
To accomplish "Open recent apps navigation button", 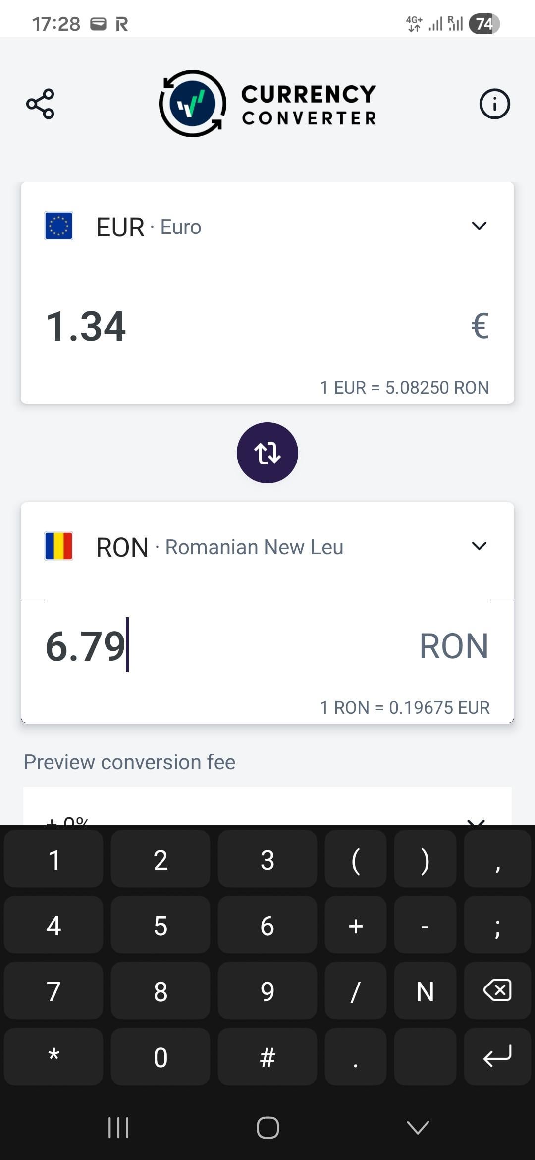I will [x=118, y=1128].
